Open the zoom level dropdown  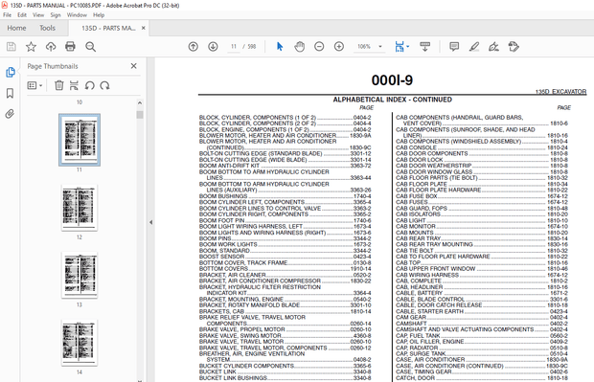380,47
